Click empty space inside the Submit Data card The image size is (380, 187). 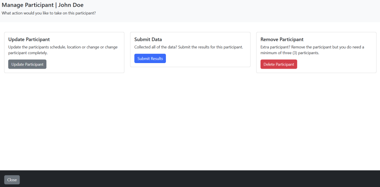point(209,59)
